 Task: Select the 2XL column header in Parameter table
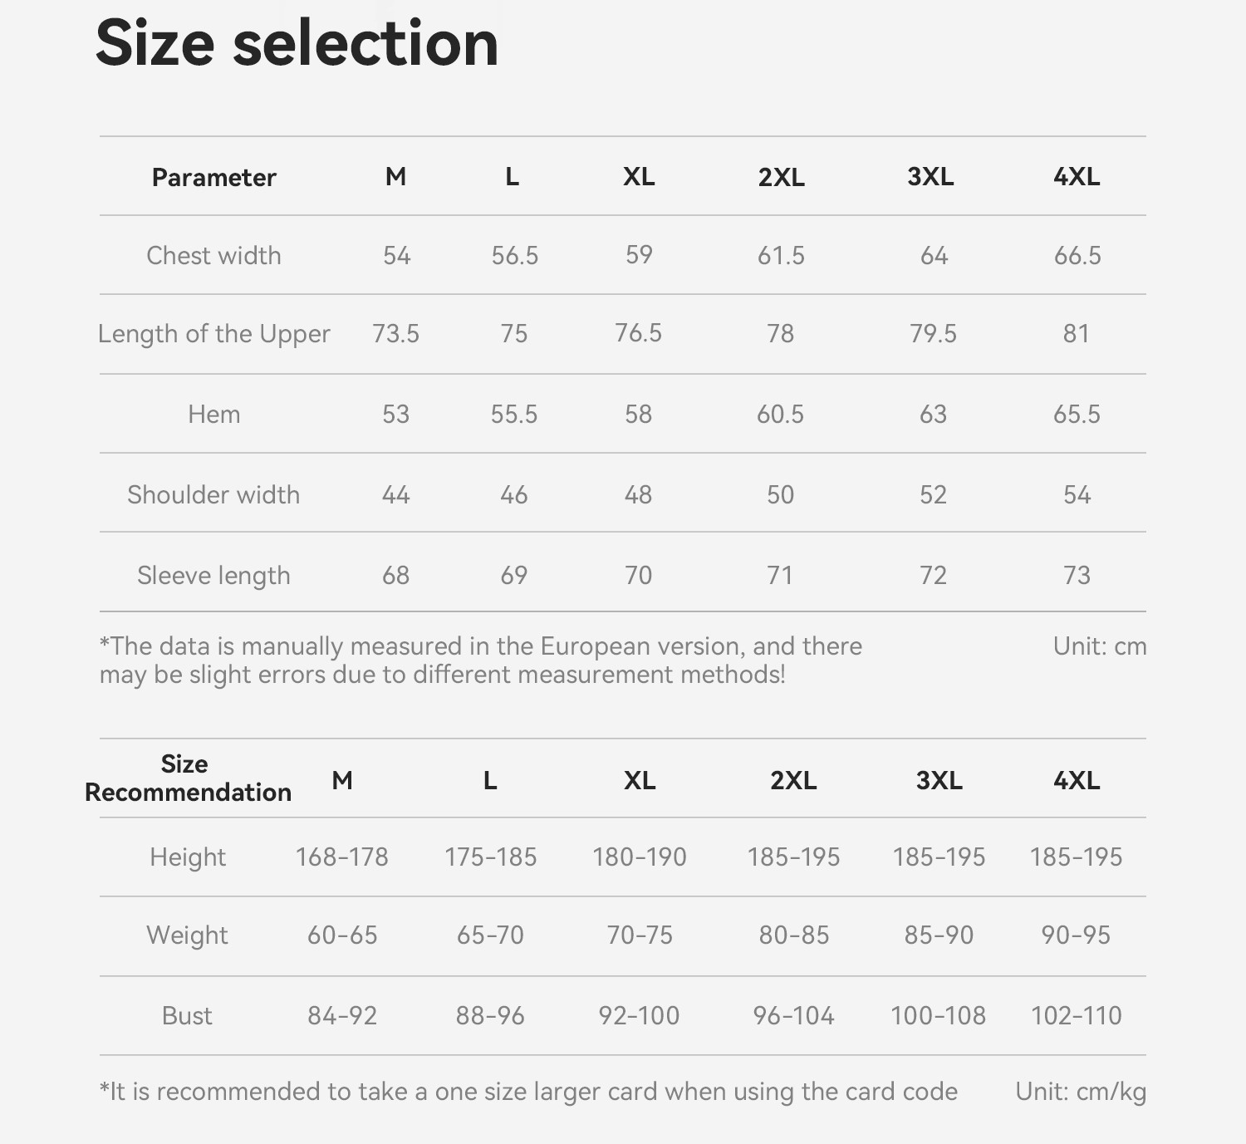781,177
